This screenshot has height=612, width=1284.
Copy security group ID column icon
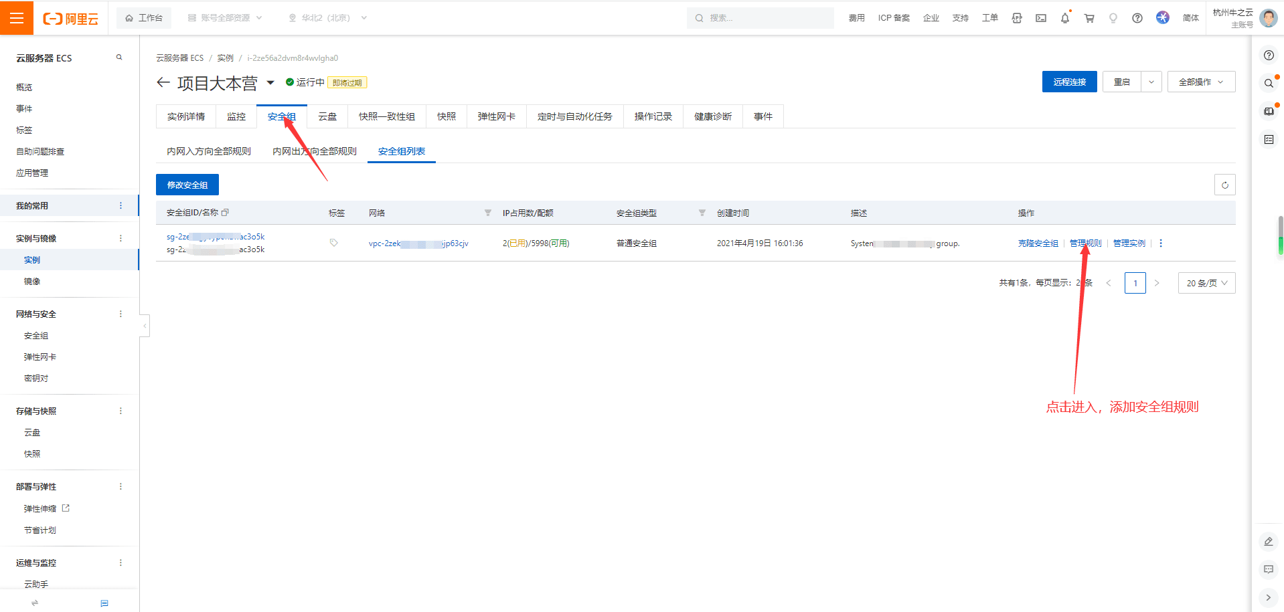226,213
